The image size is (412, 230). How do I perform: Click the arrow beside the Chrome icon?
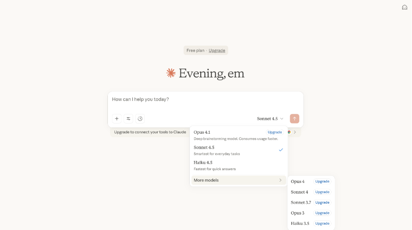[x=295, y=132]
